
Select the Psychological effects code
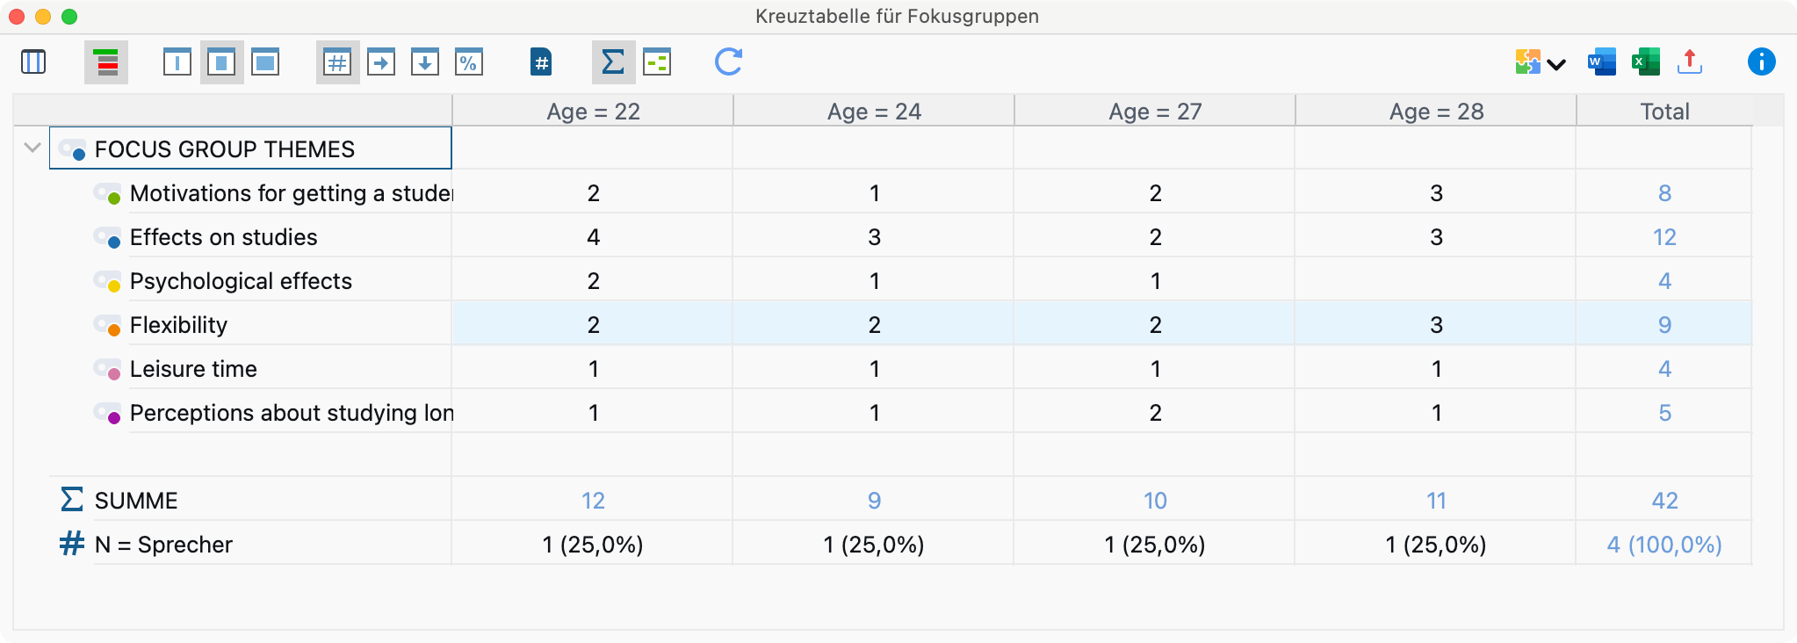(241, 281)
